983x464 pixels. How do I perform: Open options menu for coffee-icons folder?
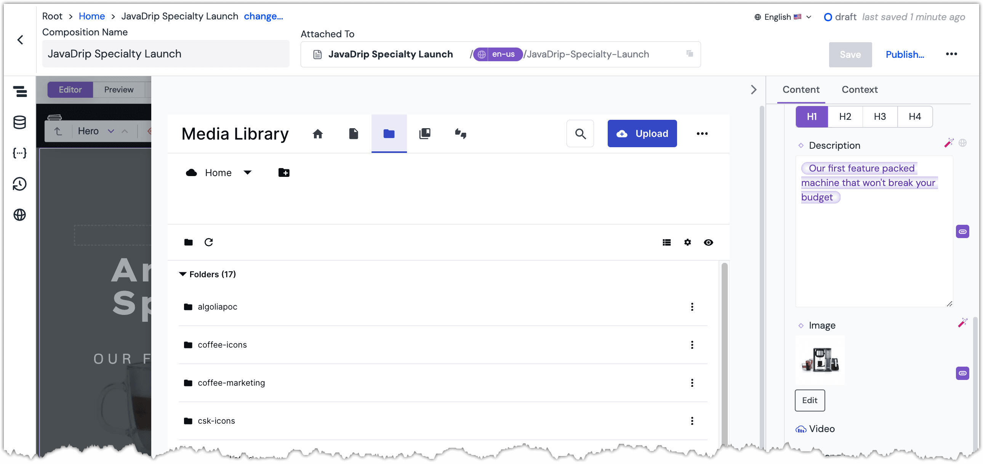692,345
